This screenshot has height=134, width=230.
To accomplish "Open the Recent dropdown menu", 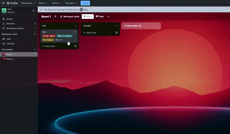I will [43, 3].
